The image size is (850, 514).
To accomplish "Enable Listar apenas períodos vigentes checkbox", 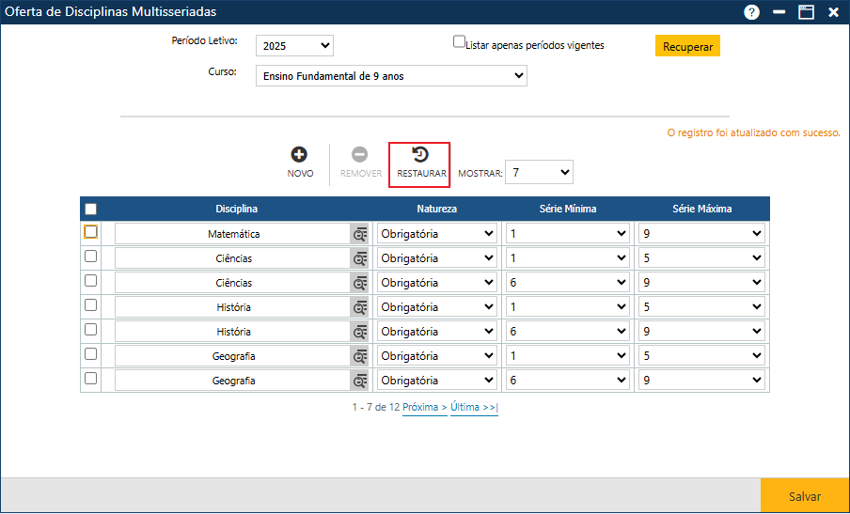I will (460, 42).
